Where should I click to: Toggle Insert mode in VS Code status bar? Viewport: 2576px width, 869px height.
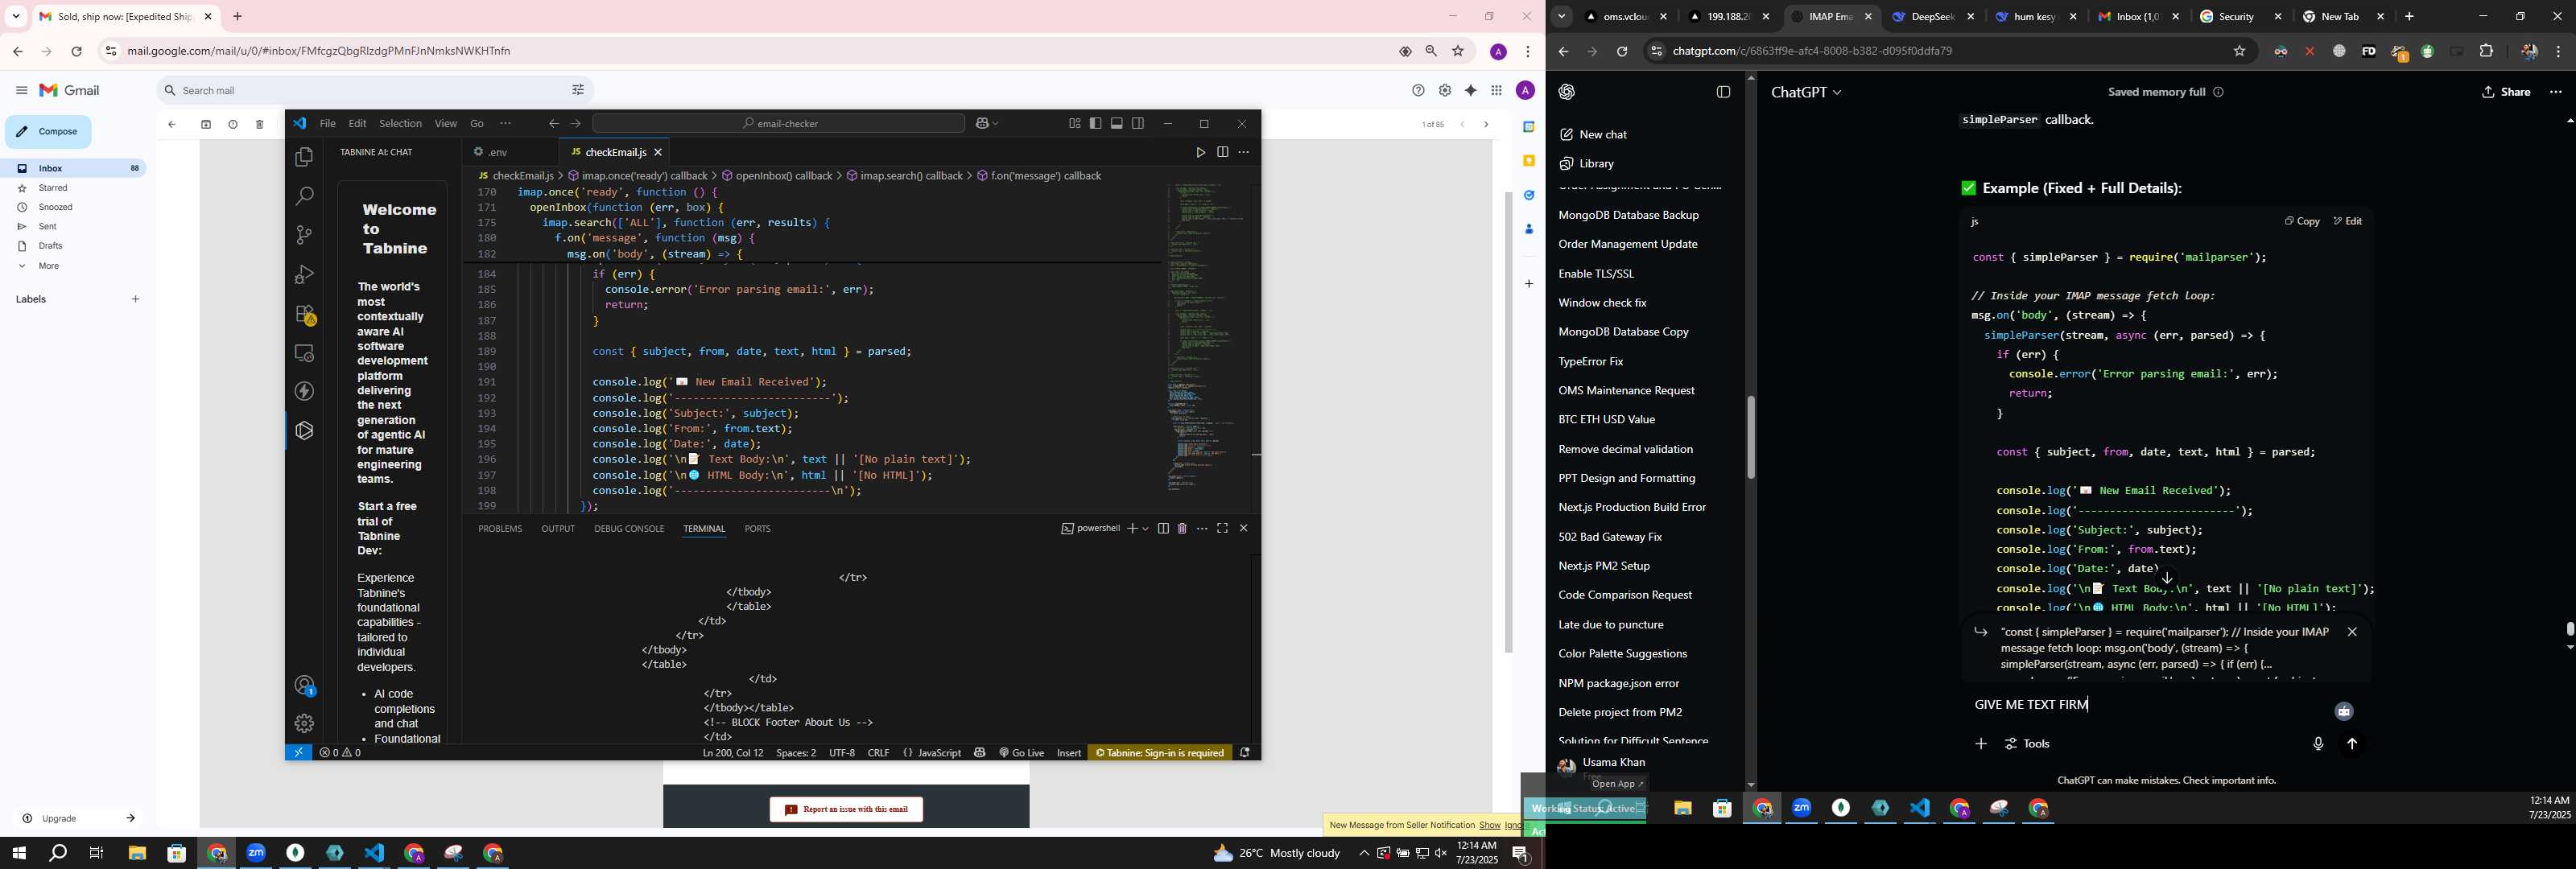(x=1069, y=753)
